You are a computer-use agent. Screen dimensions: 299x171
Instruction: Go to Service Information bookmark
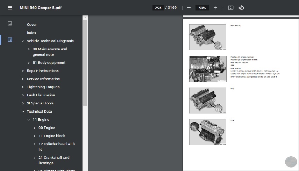coord(43,79)
